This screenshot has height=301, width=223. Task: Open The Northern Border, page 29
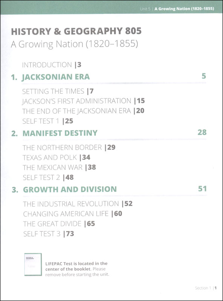[x=69, y=147]
